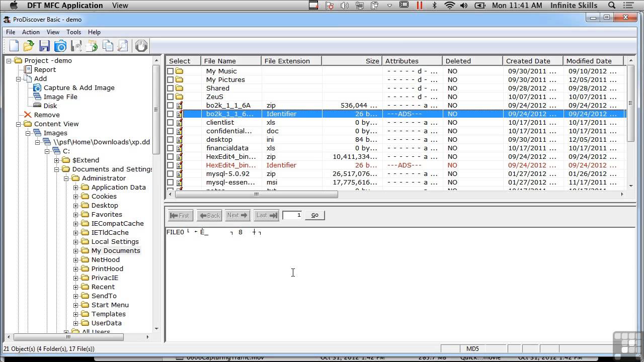Viewport: 644px width, 362px height.
Task: Check the My Pictures row checkbox
Action: 171,79
